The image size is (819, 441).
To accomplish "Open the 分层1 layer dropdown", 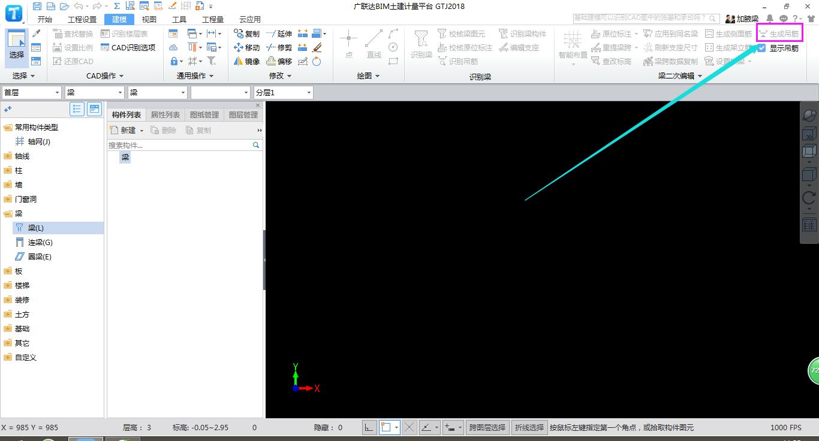I will tap(284, 92).
